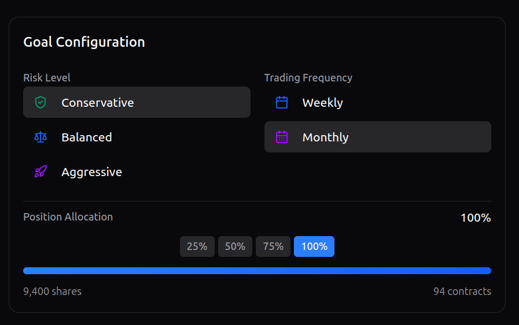The width and height of the screenshot is (519, 325).
Task: Set trading frequency to Weekly
Action: (x=377, y=103)
